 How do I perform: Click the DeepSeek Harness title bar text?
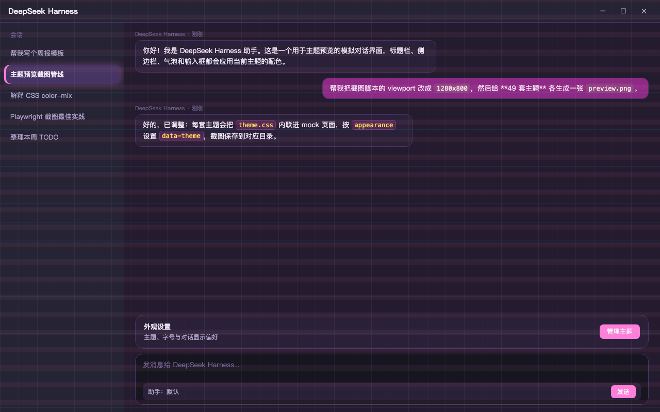pos(43,11)
